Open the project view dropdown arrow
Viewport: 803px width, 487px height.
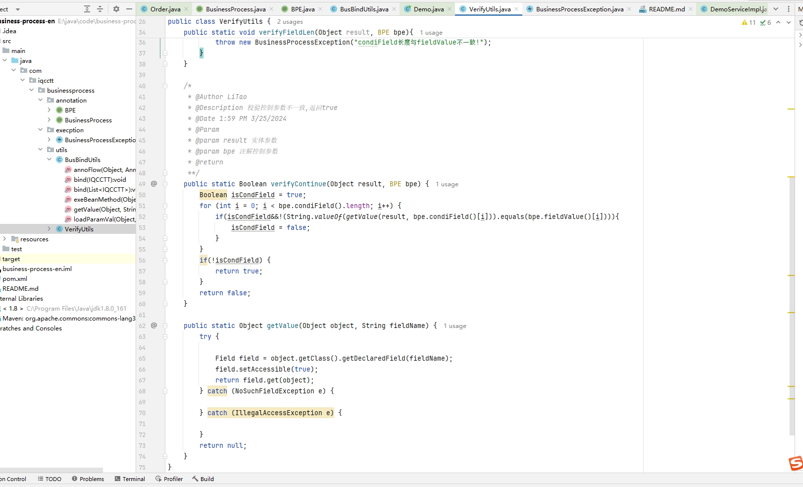pyautogui.click(x=18, y=9)
